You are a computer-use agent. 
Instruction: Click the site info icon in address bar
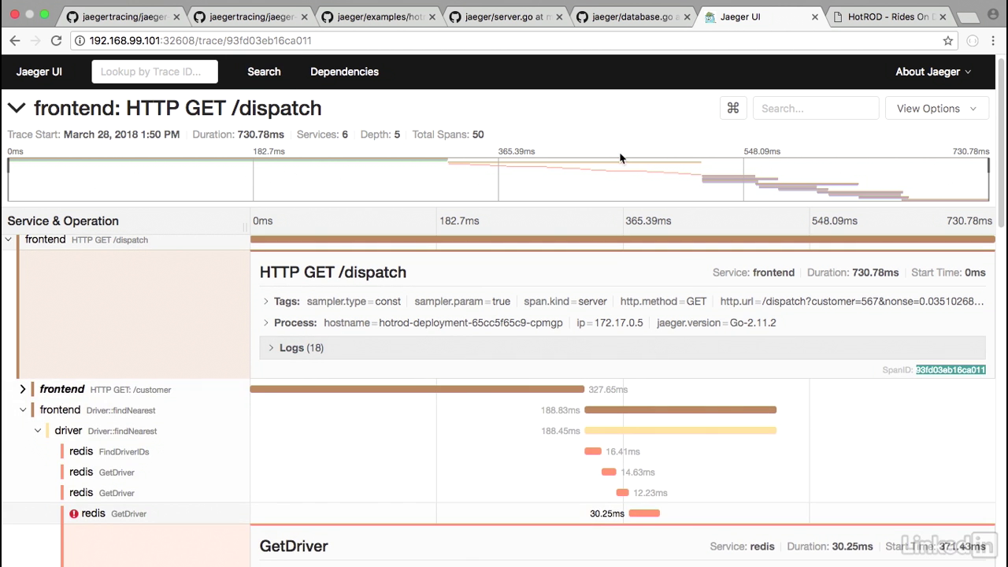[80, 41]
